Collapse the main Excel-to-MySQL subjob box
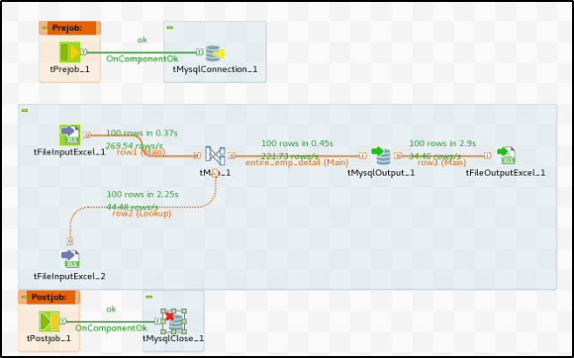 25,111
